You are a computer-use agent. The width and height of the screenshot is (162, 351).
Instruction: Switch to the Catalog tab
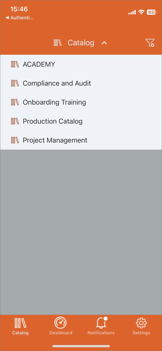pos(20,326)
